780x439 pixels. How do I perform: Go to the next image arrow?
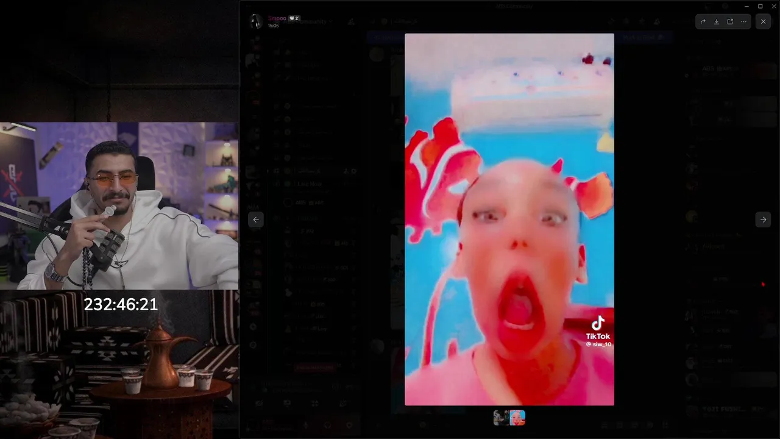[763, 220]
